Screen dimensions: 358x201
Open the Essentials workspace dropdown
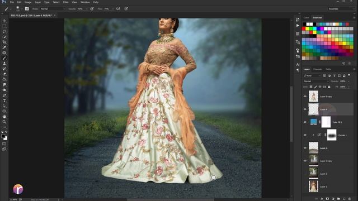click(x=341, y=9)
